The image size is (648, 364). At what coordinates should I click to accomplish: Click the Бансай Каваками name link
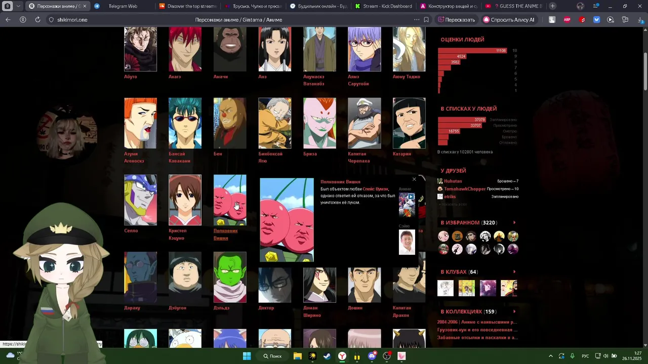(x=179, y=157)
